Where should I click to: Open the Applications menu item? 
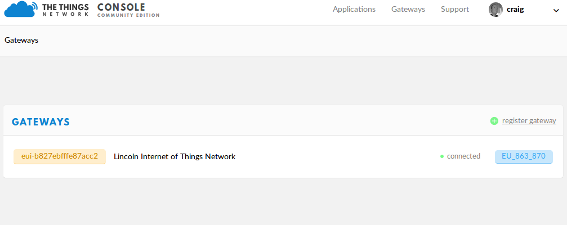[354, 10]
